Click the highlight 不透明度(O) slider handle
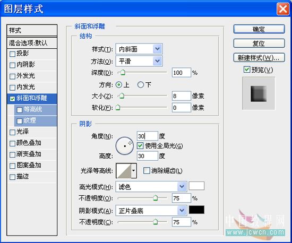Image resolution: width=292 pixels, height=243 pixels. tap(156, 198)
